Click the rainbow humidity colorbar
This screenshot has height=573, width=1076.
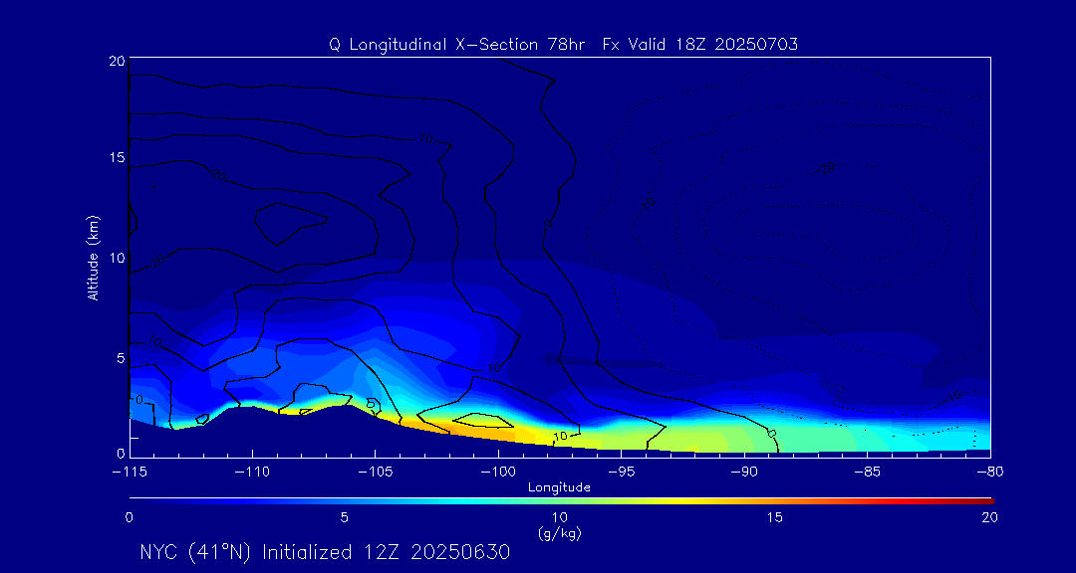pos(561,501)
